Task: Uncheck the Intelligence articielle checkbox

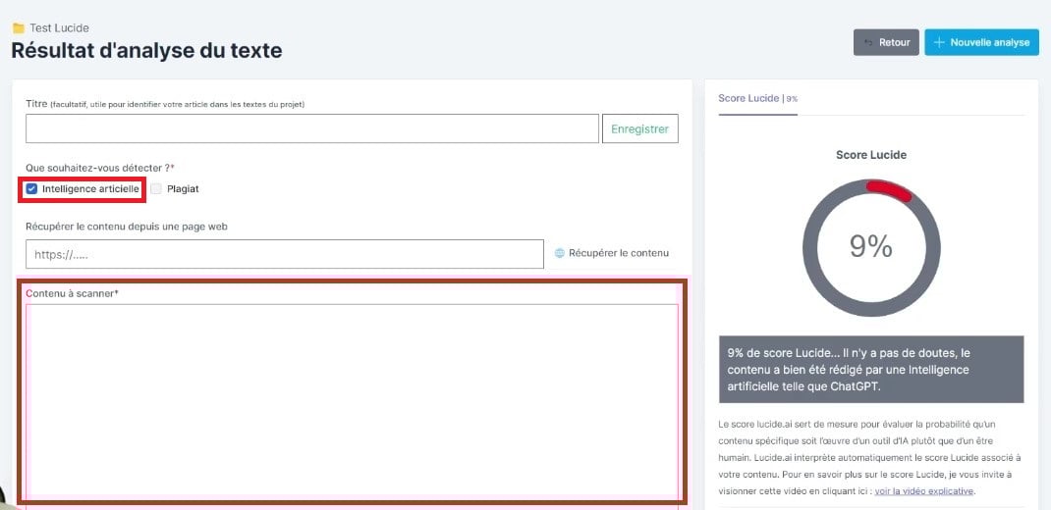Action: [x=32, y=188]
